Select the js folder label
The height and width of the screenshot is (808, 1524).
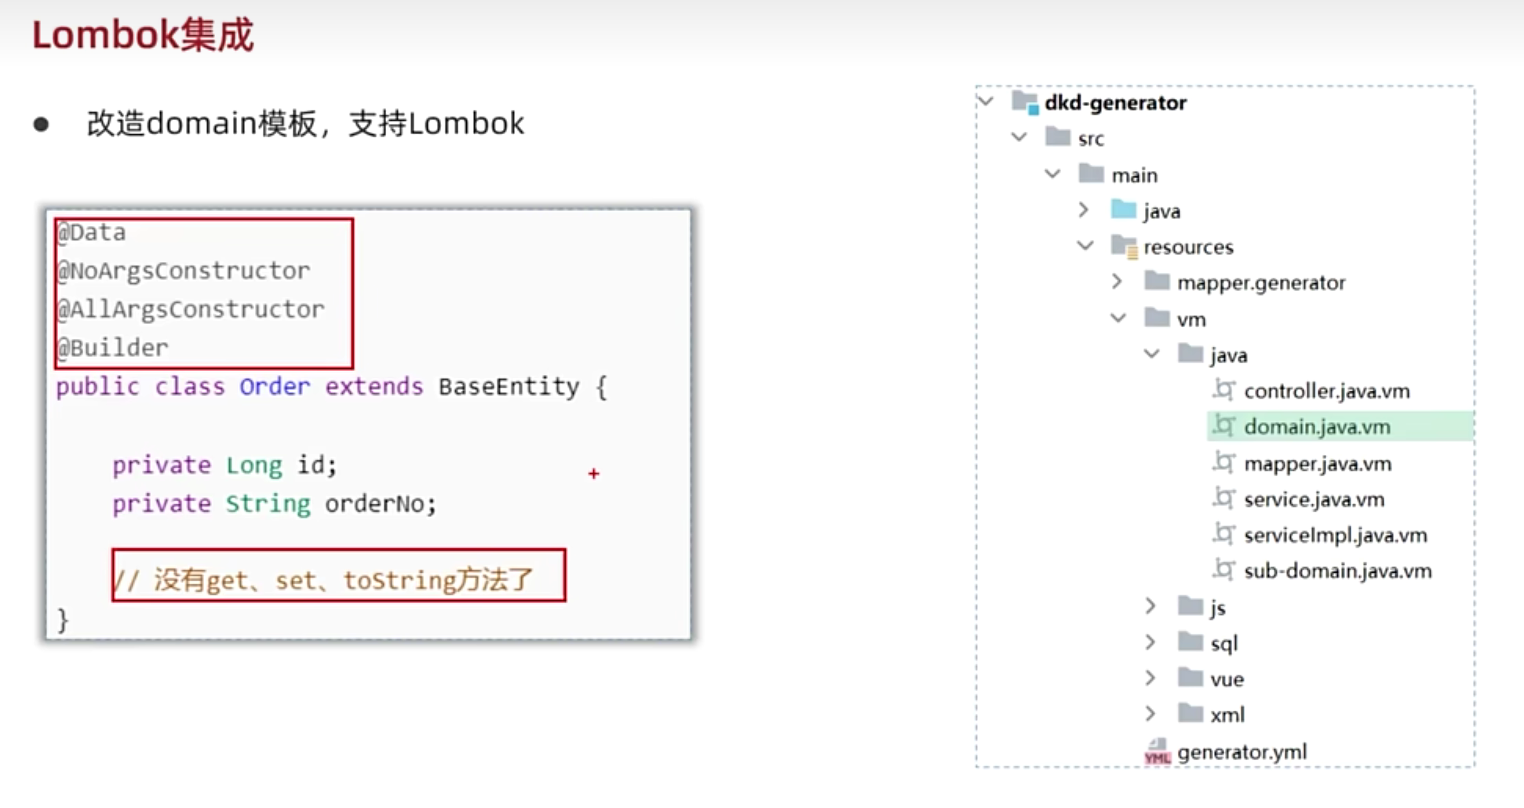click(1218, 608)
